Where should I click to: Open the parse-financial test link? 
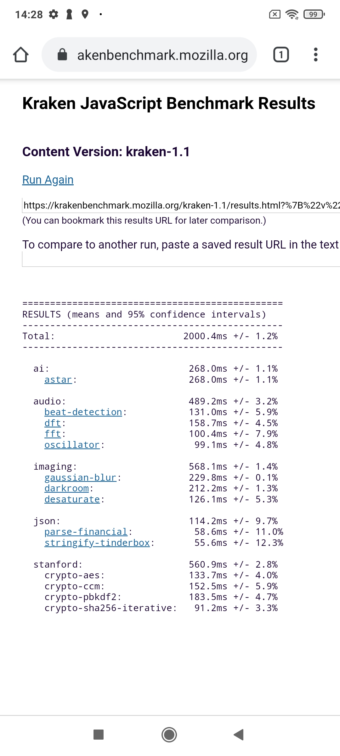click(x=86, y=532)
